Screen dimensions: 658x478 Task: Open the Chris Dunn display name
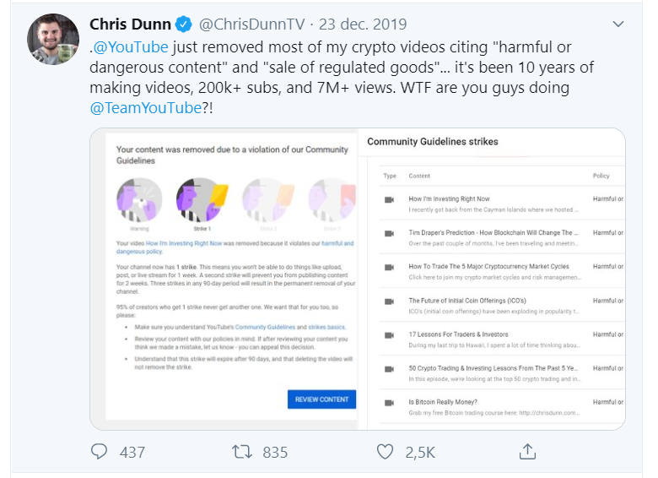[130, 24]
